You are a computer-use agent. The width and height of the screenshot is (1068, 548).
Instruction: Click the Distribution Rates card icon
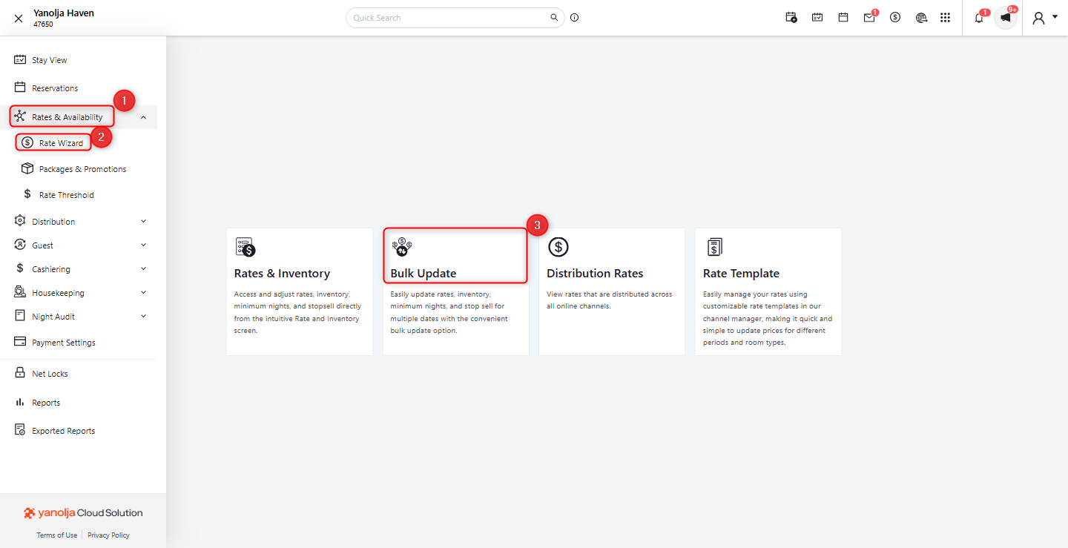558,247
